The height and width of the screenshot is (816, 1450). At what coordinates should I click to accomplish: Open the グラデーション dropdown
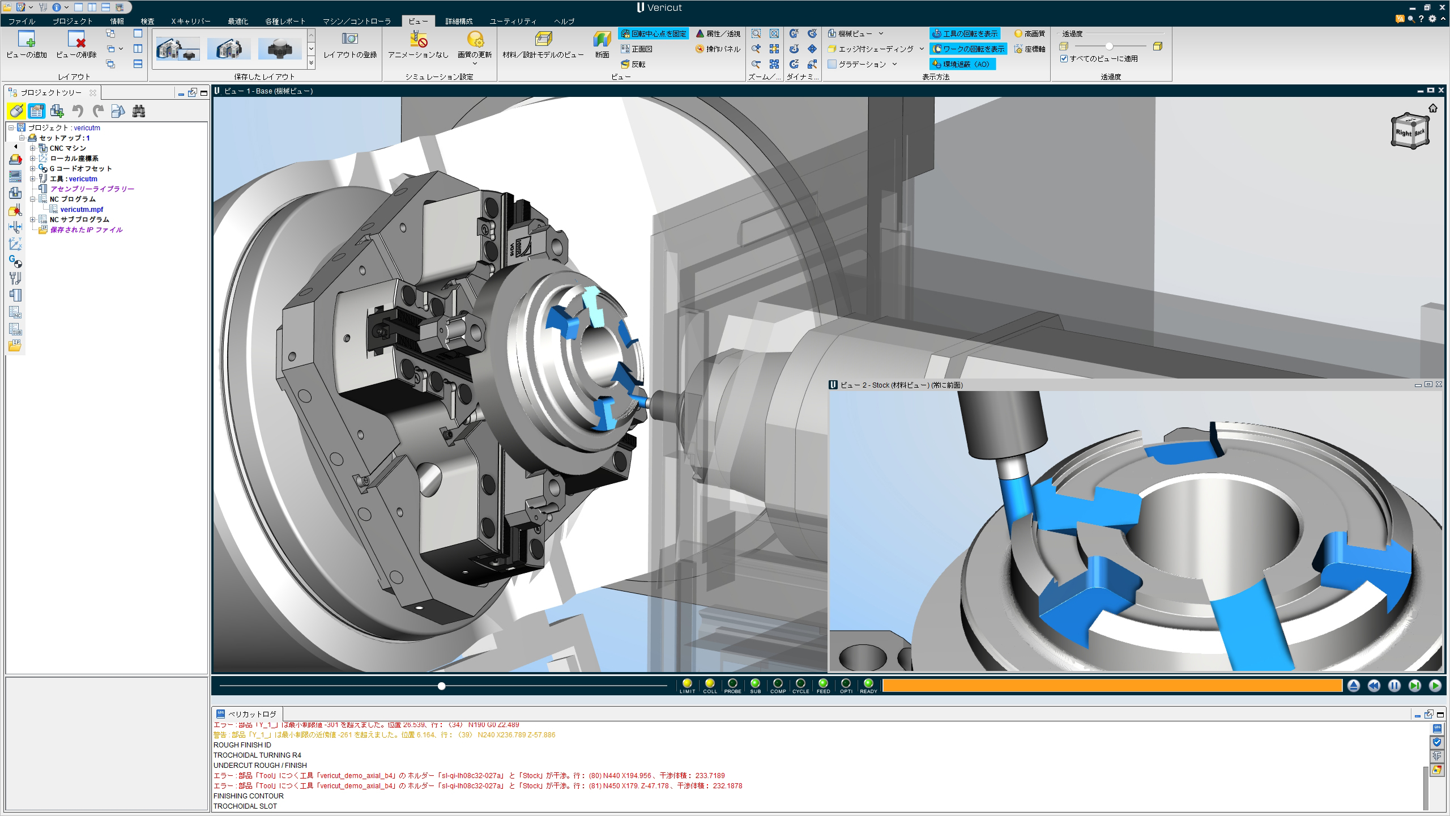click(894, 64)
